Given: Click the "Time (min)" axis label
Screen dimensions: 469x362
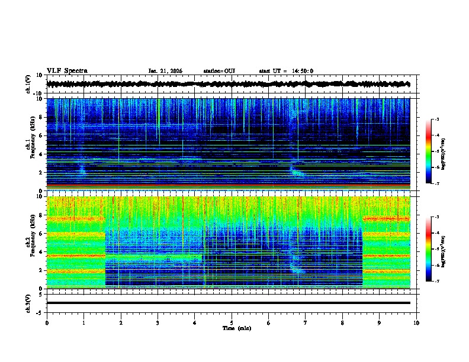Looking at the screenshot, I should pyautogui.click(x=237, y=328).
